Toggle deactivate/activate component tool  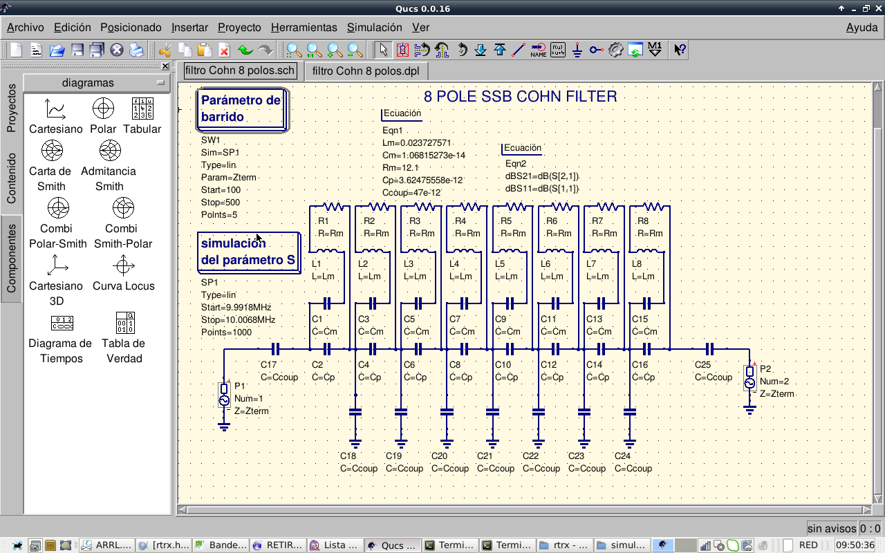403,50
